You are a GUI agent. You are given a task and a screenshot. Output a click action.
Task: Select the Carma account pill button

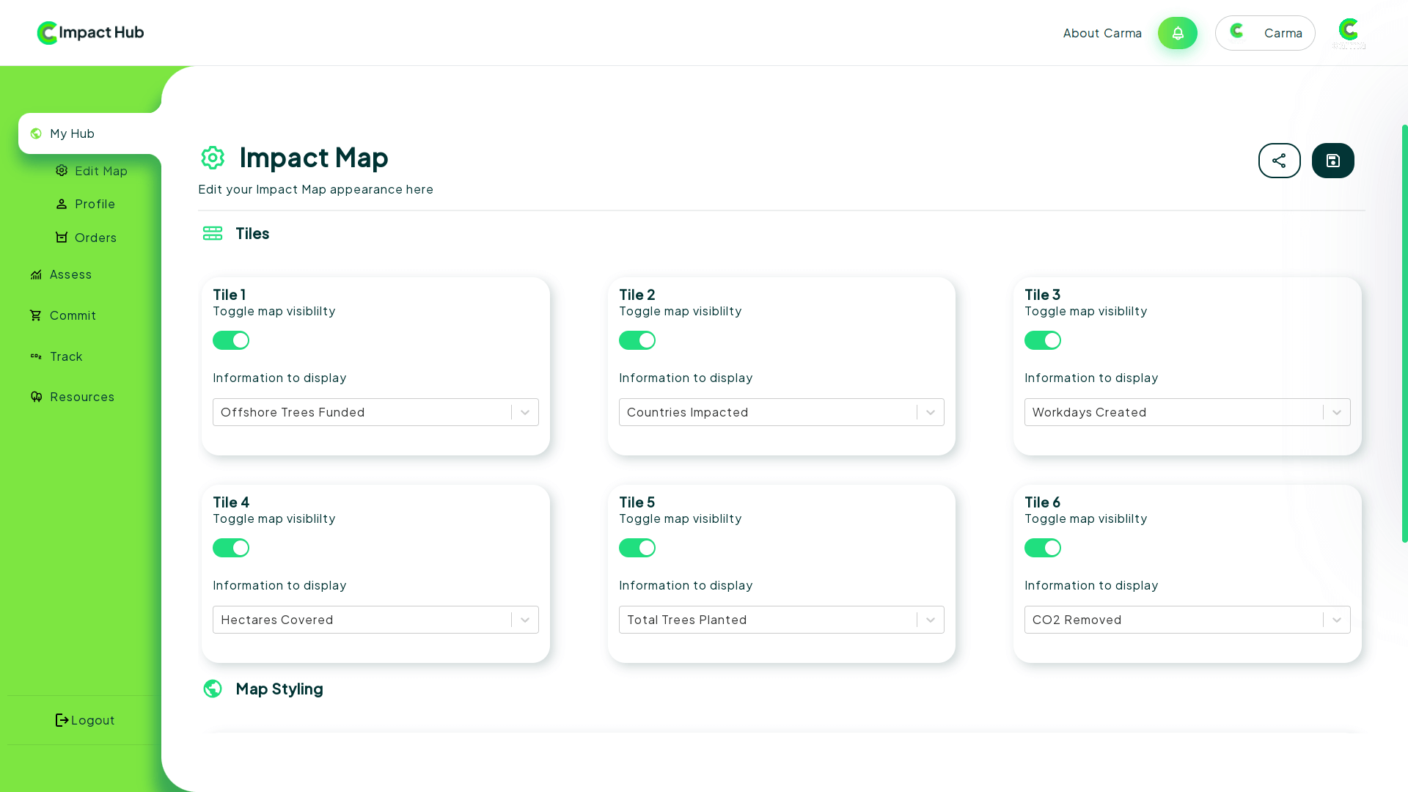coord(1264,33)
